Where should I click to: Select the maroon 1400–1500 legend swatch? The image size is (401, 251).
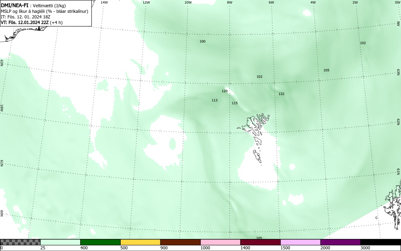[x=260, y=242]
